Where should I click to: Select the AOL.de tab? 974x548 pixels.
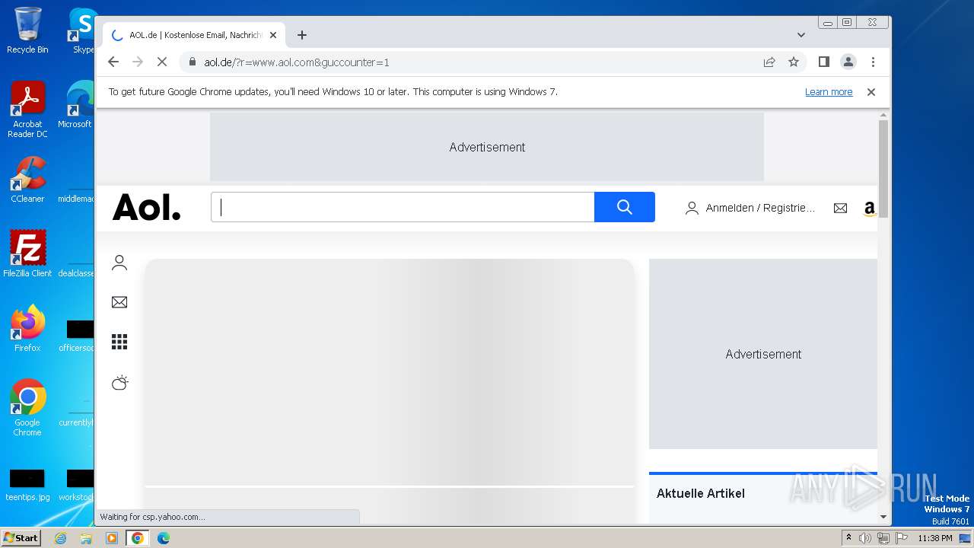point(194,35)
